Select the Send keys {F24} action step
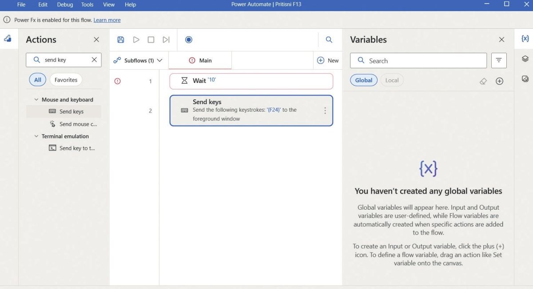533x289 pixels. click(x=251, y=110)
